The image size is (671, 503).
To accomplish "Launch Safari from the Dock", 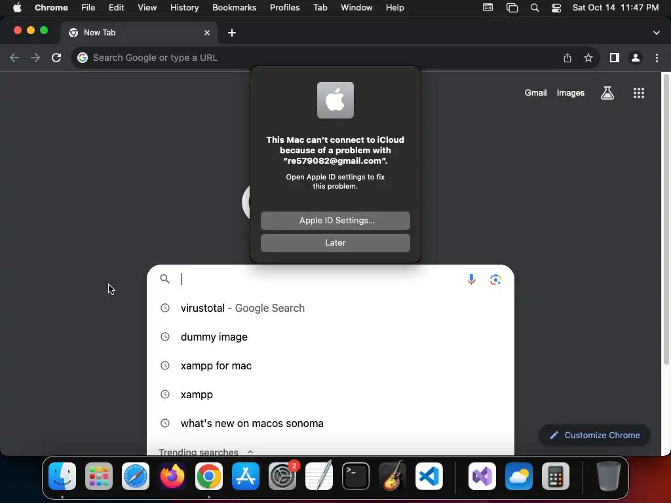I will coord(136,476).
